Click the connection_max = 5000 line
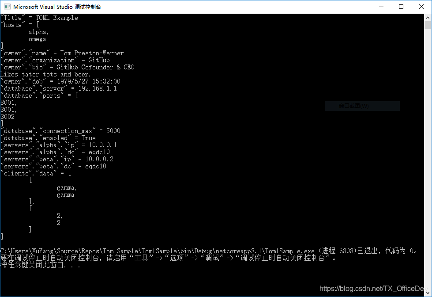This screenshot has height=297, width=432. (x=60, y=131)
